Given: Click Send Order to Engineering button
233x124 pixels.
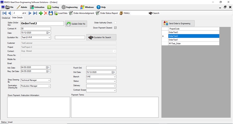Looking at the screenshot, I should tap(178, 23).
